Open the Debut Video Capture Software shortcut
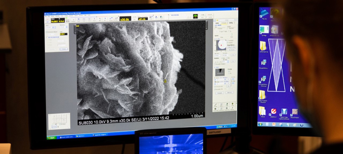Image resolution: width=343 pixels, height=154 pixels. click(284, 112)
